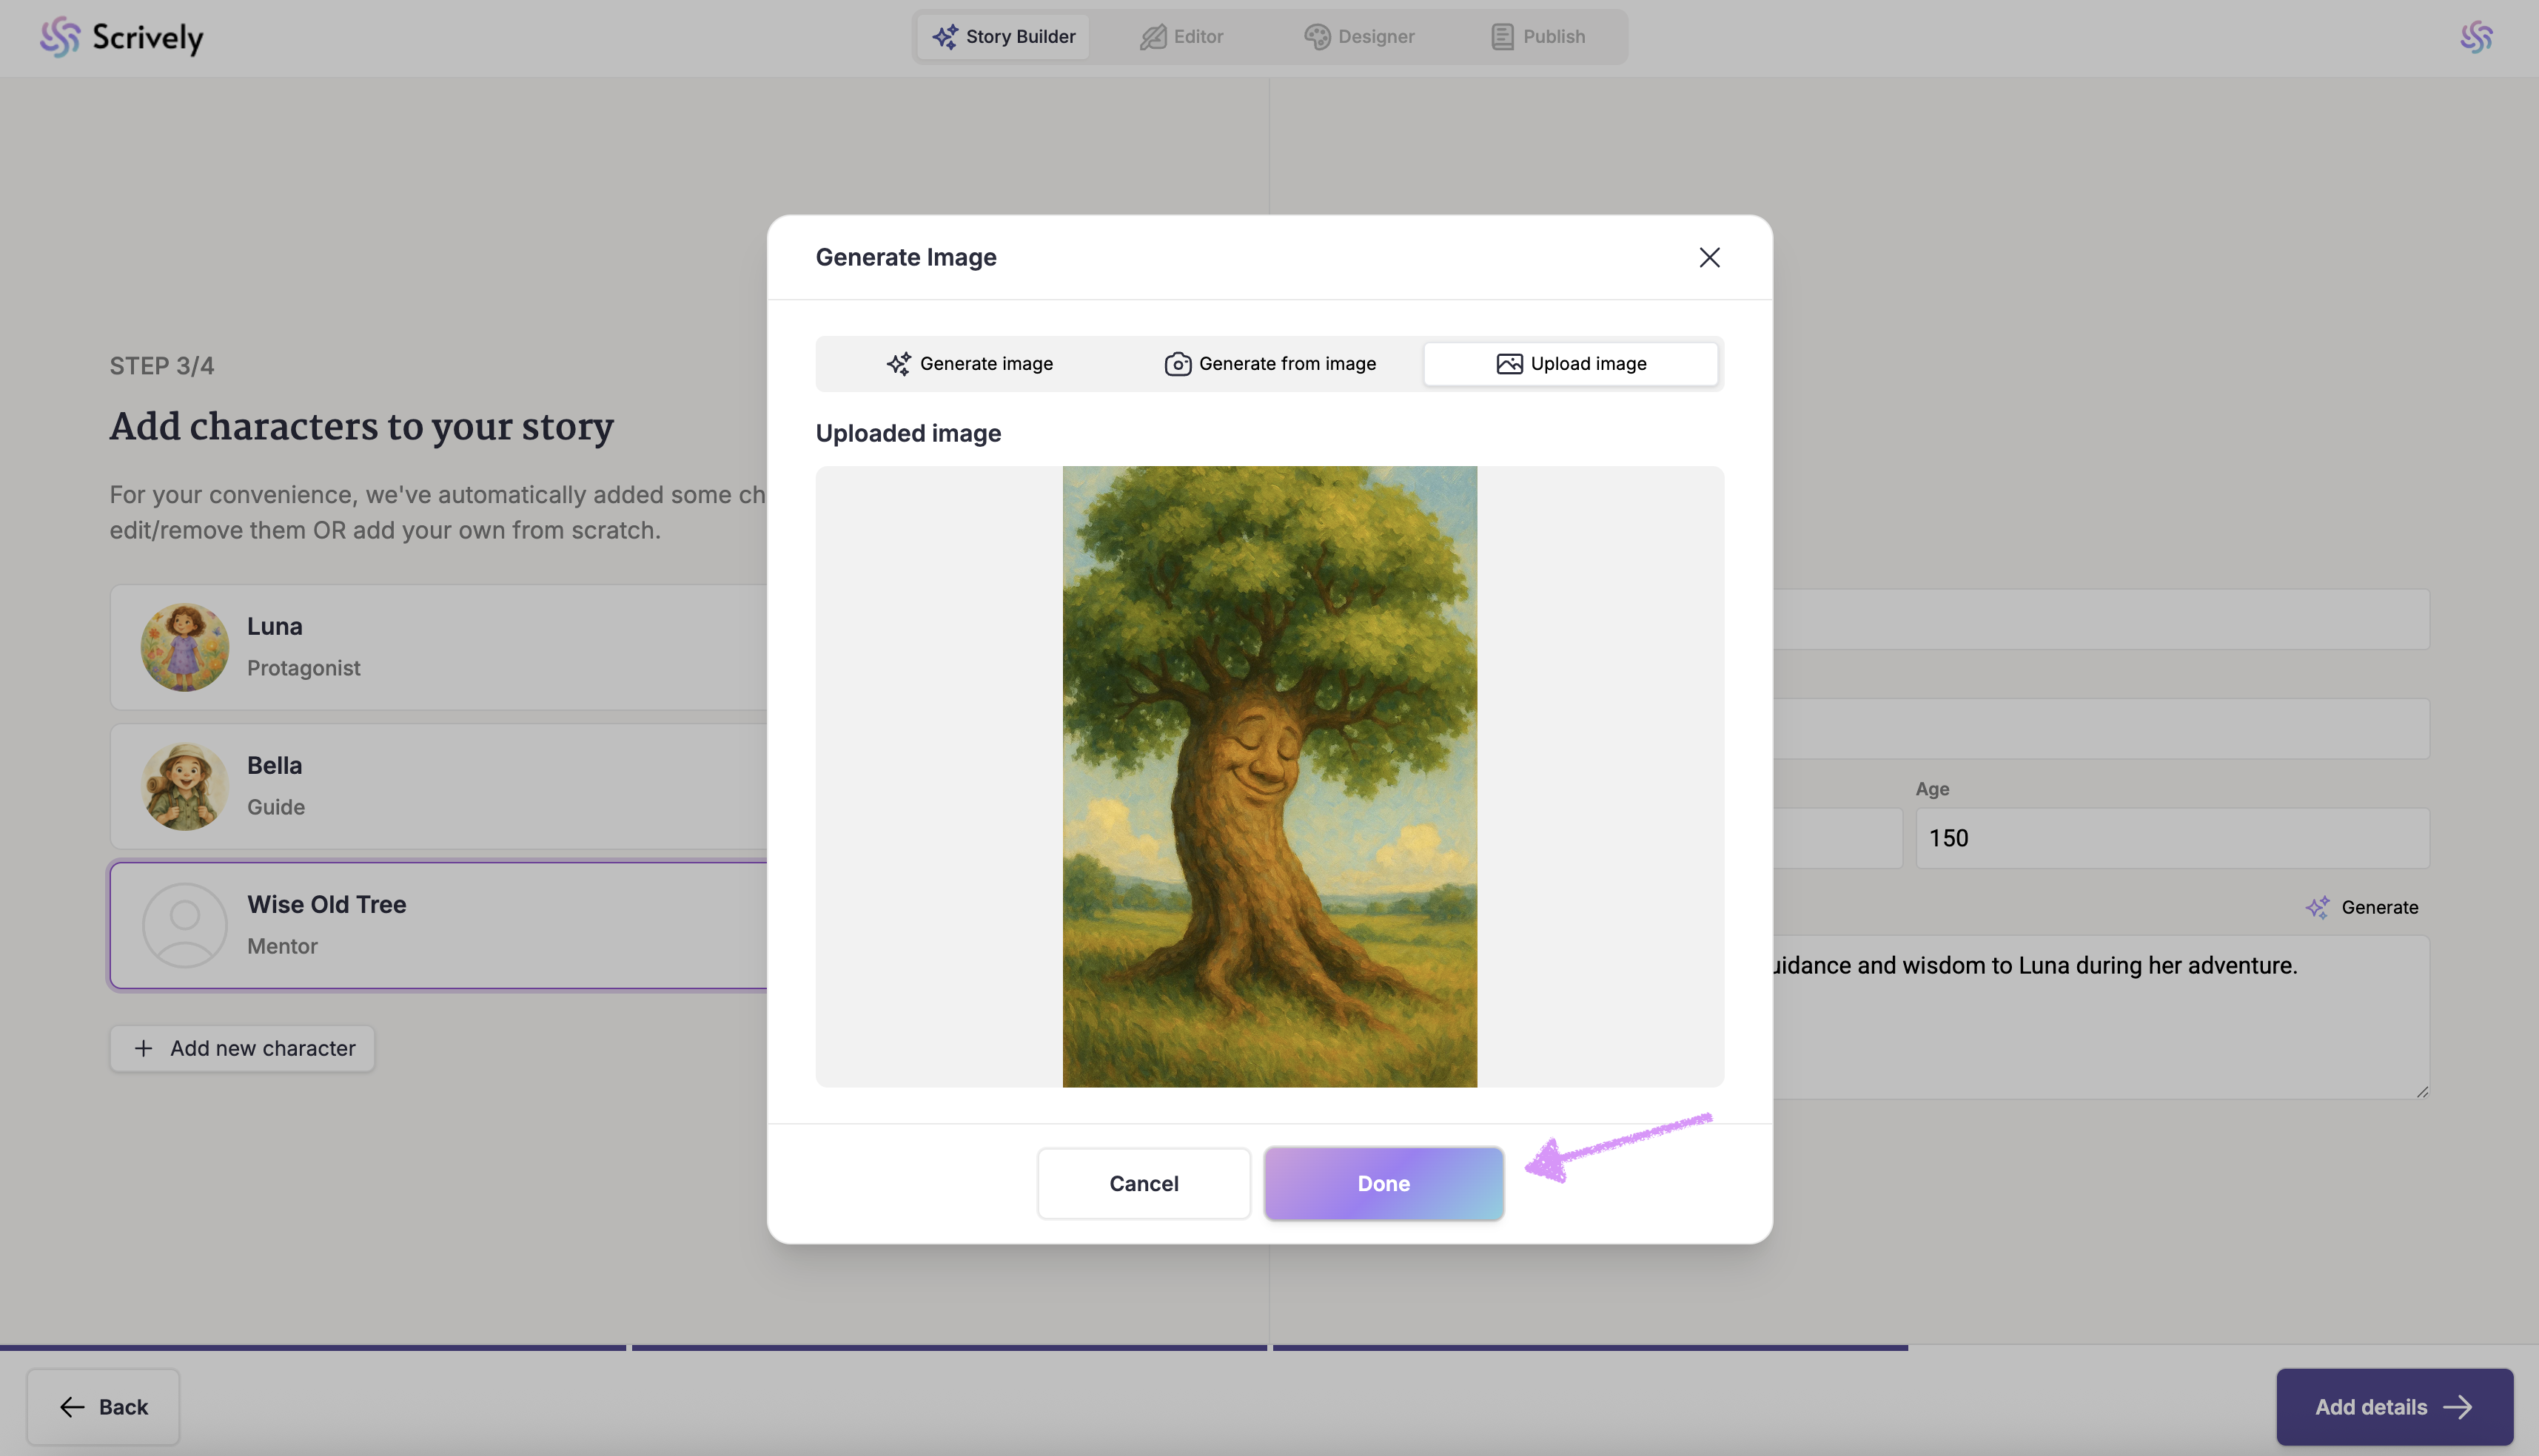Click the Age input field
2539x1456 pixels.
tap(2171, 838)
